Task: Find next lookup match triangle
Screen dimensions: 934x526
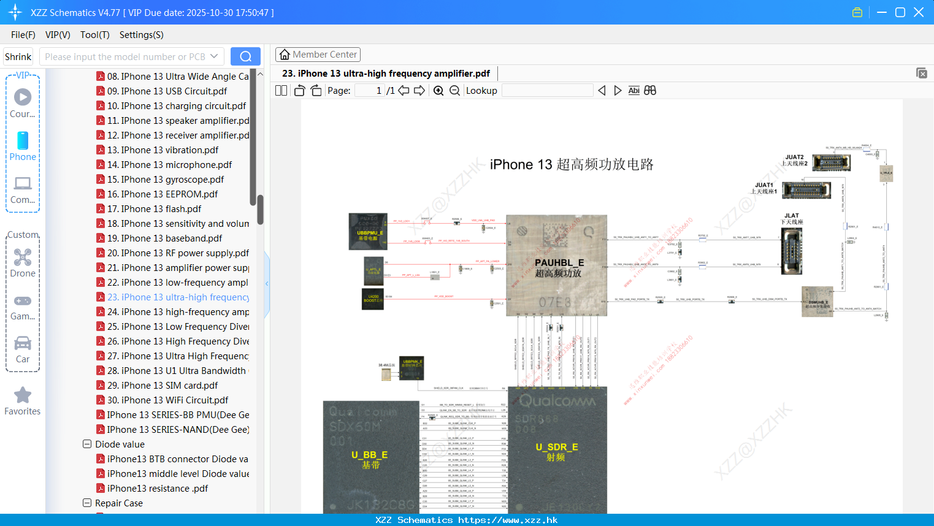Action: [618, 90]
